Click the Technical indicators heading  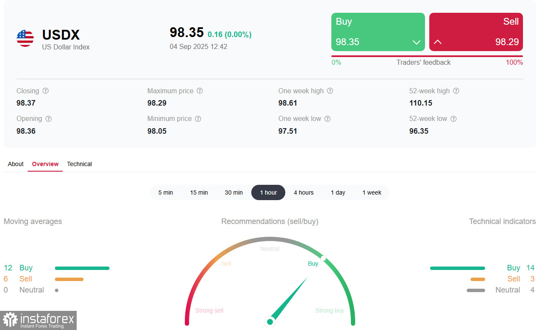pyautogui.click(x=503, y=221)
